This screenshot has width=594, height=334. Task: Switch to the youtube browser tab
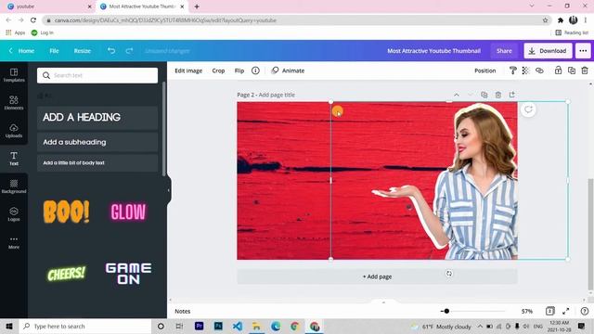[47, 6]
